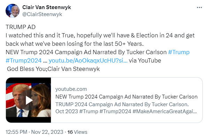Screen dimensions: 208x138
Task: Open the Clair Van Steenwyk display name
Action: click(47, 7)
